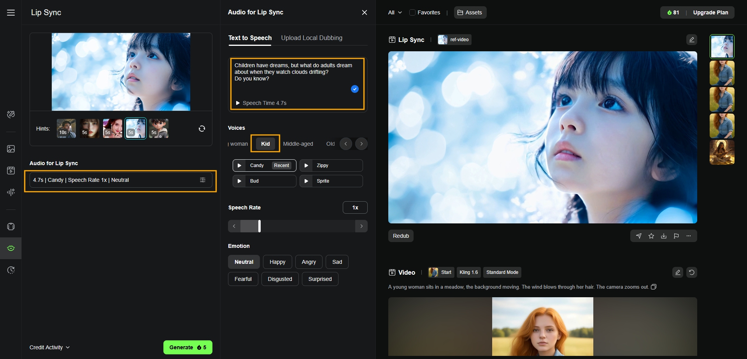
Task: Open the ref-video tag
Action: (454, 40)
